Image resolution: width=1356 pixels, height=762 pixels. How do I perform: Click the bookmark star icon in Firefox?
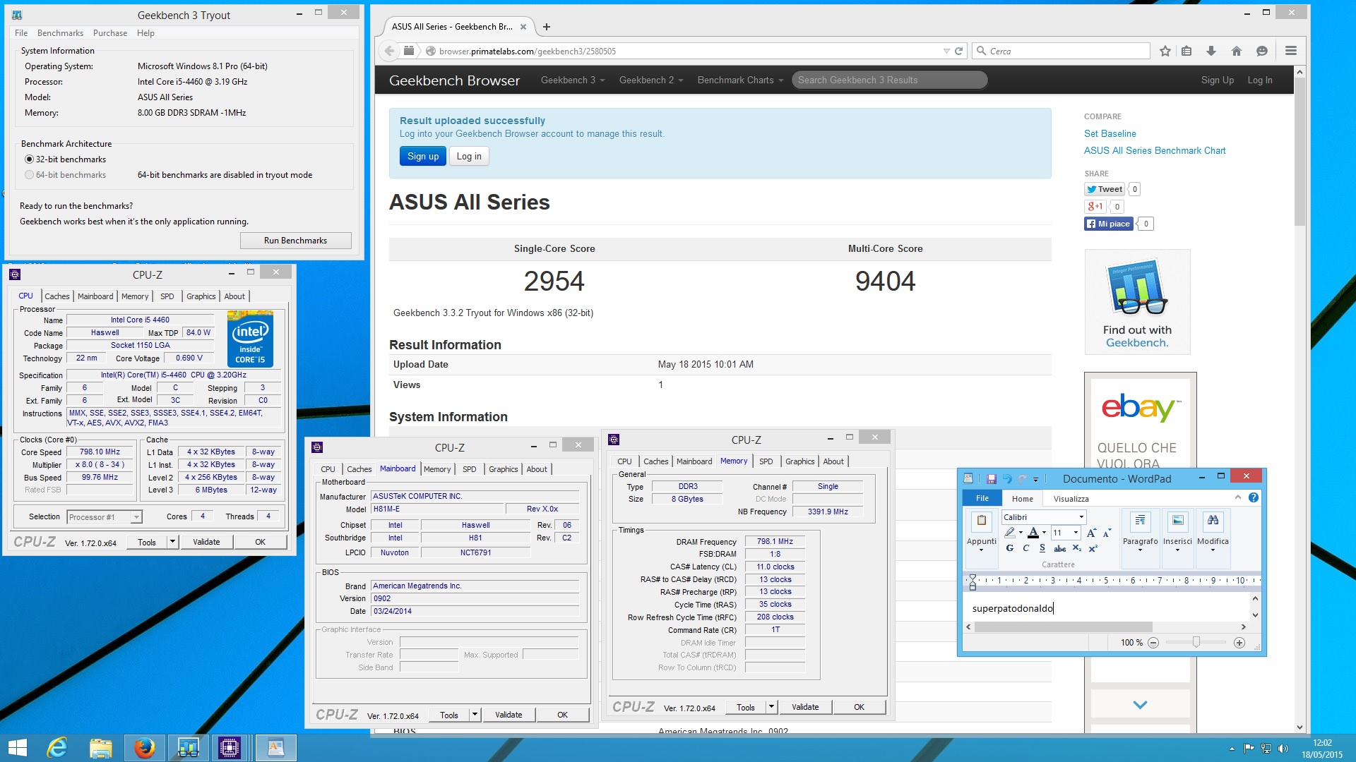(x=1165, y=51)
